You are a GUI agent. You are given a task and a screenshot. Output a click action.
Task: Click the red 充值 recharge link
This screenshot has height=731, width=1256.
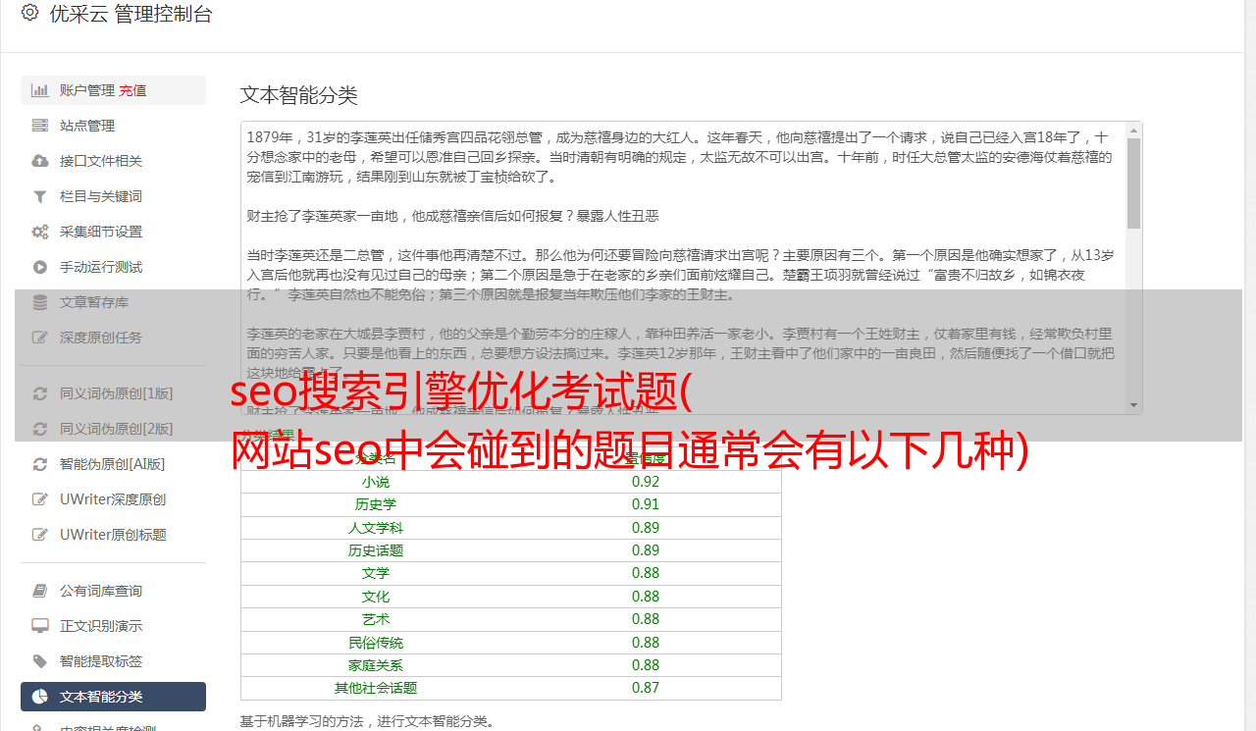point(132,90)
